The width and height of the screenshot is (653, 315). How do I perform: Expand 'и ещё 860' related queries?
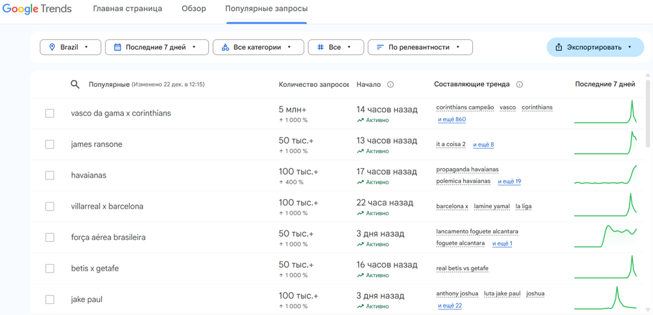pos(452,120)
